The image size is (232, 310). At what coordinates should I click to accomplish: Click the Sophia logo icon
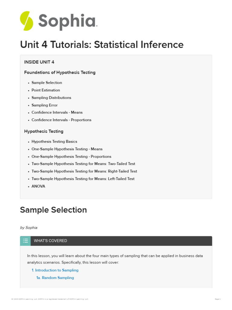coord(27,21)
